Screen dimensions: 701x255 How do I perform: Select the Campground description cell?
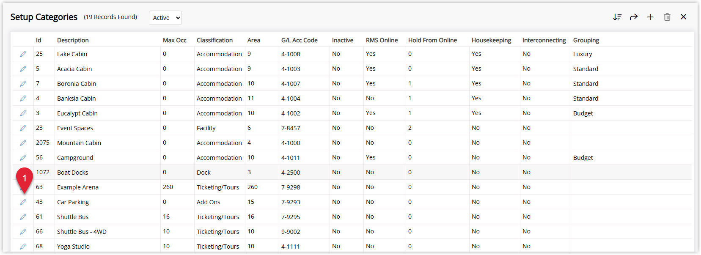tap(75, 158)
